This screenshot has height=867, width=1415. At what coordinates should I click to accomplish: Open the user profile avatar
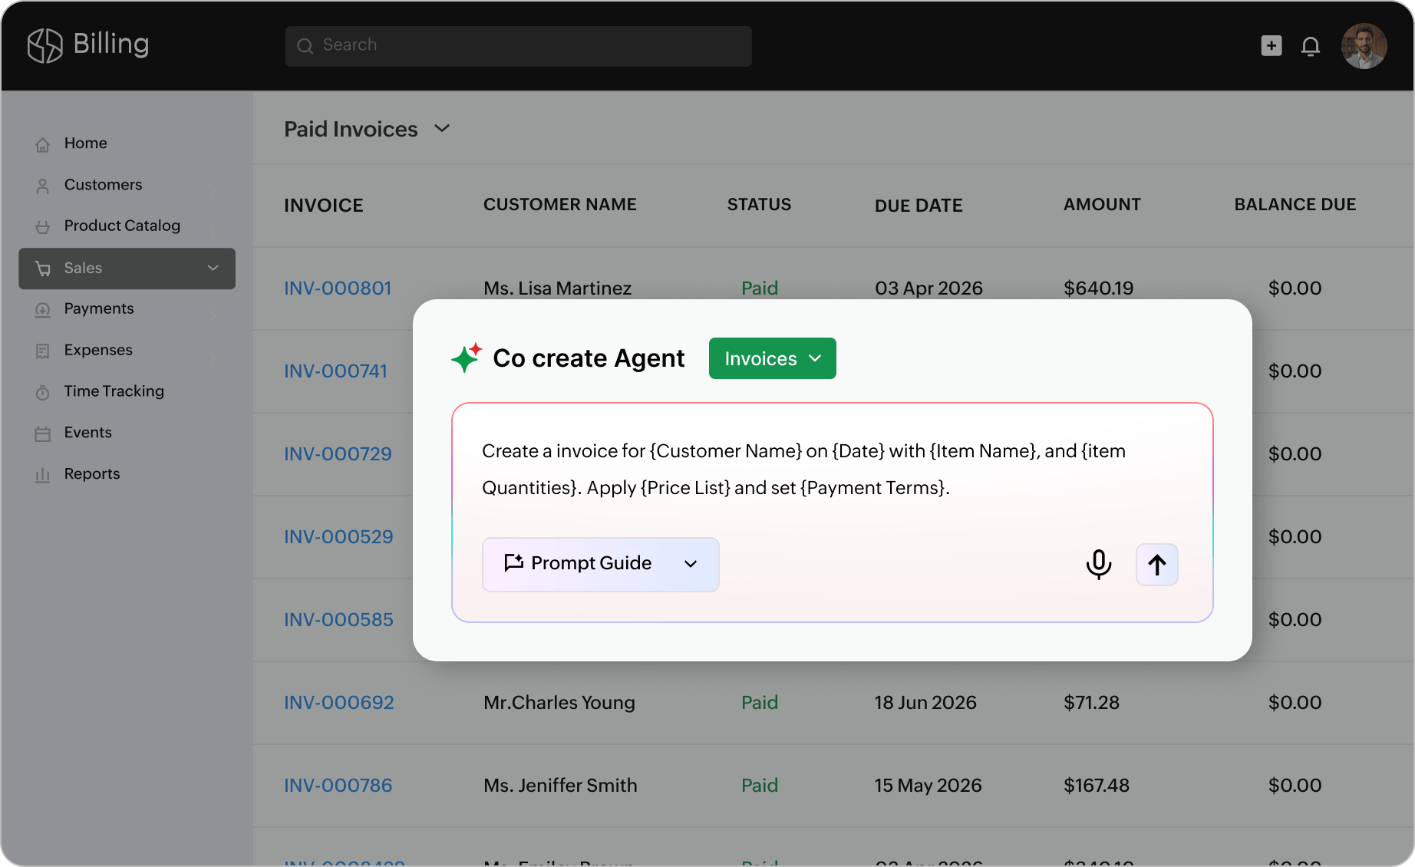point(1364,46)
